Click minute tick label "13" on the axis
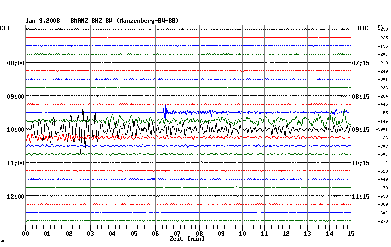The height and width of the screenshot is (247, 391). [308, 234]
